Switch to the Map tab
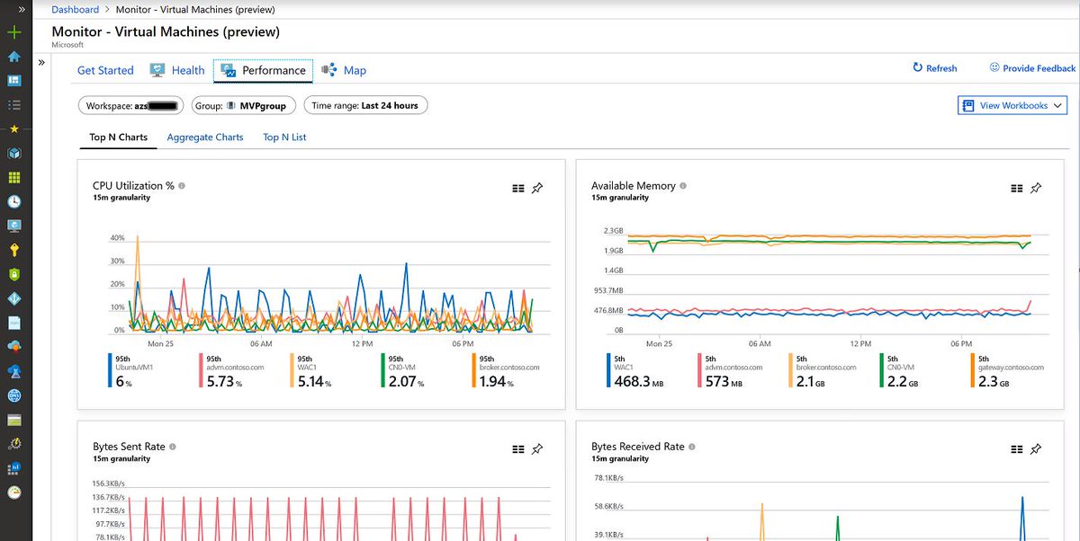The height and width of the screenshot is (541, 1080). click(x=344, y=70)
